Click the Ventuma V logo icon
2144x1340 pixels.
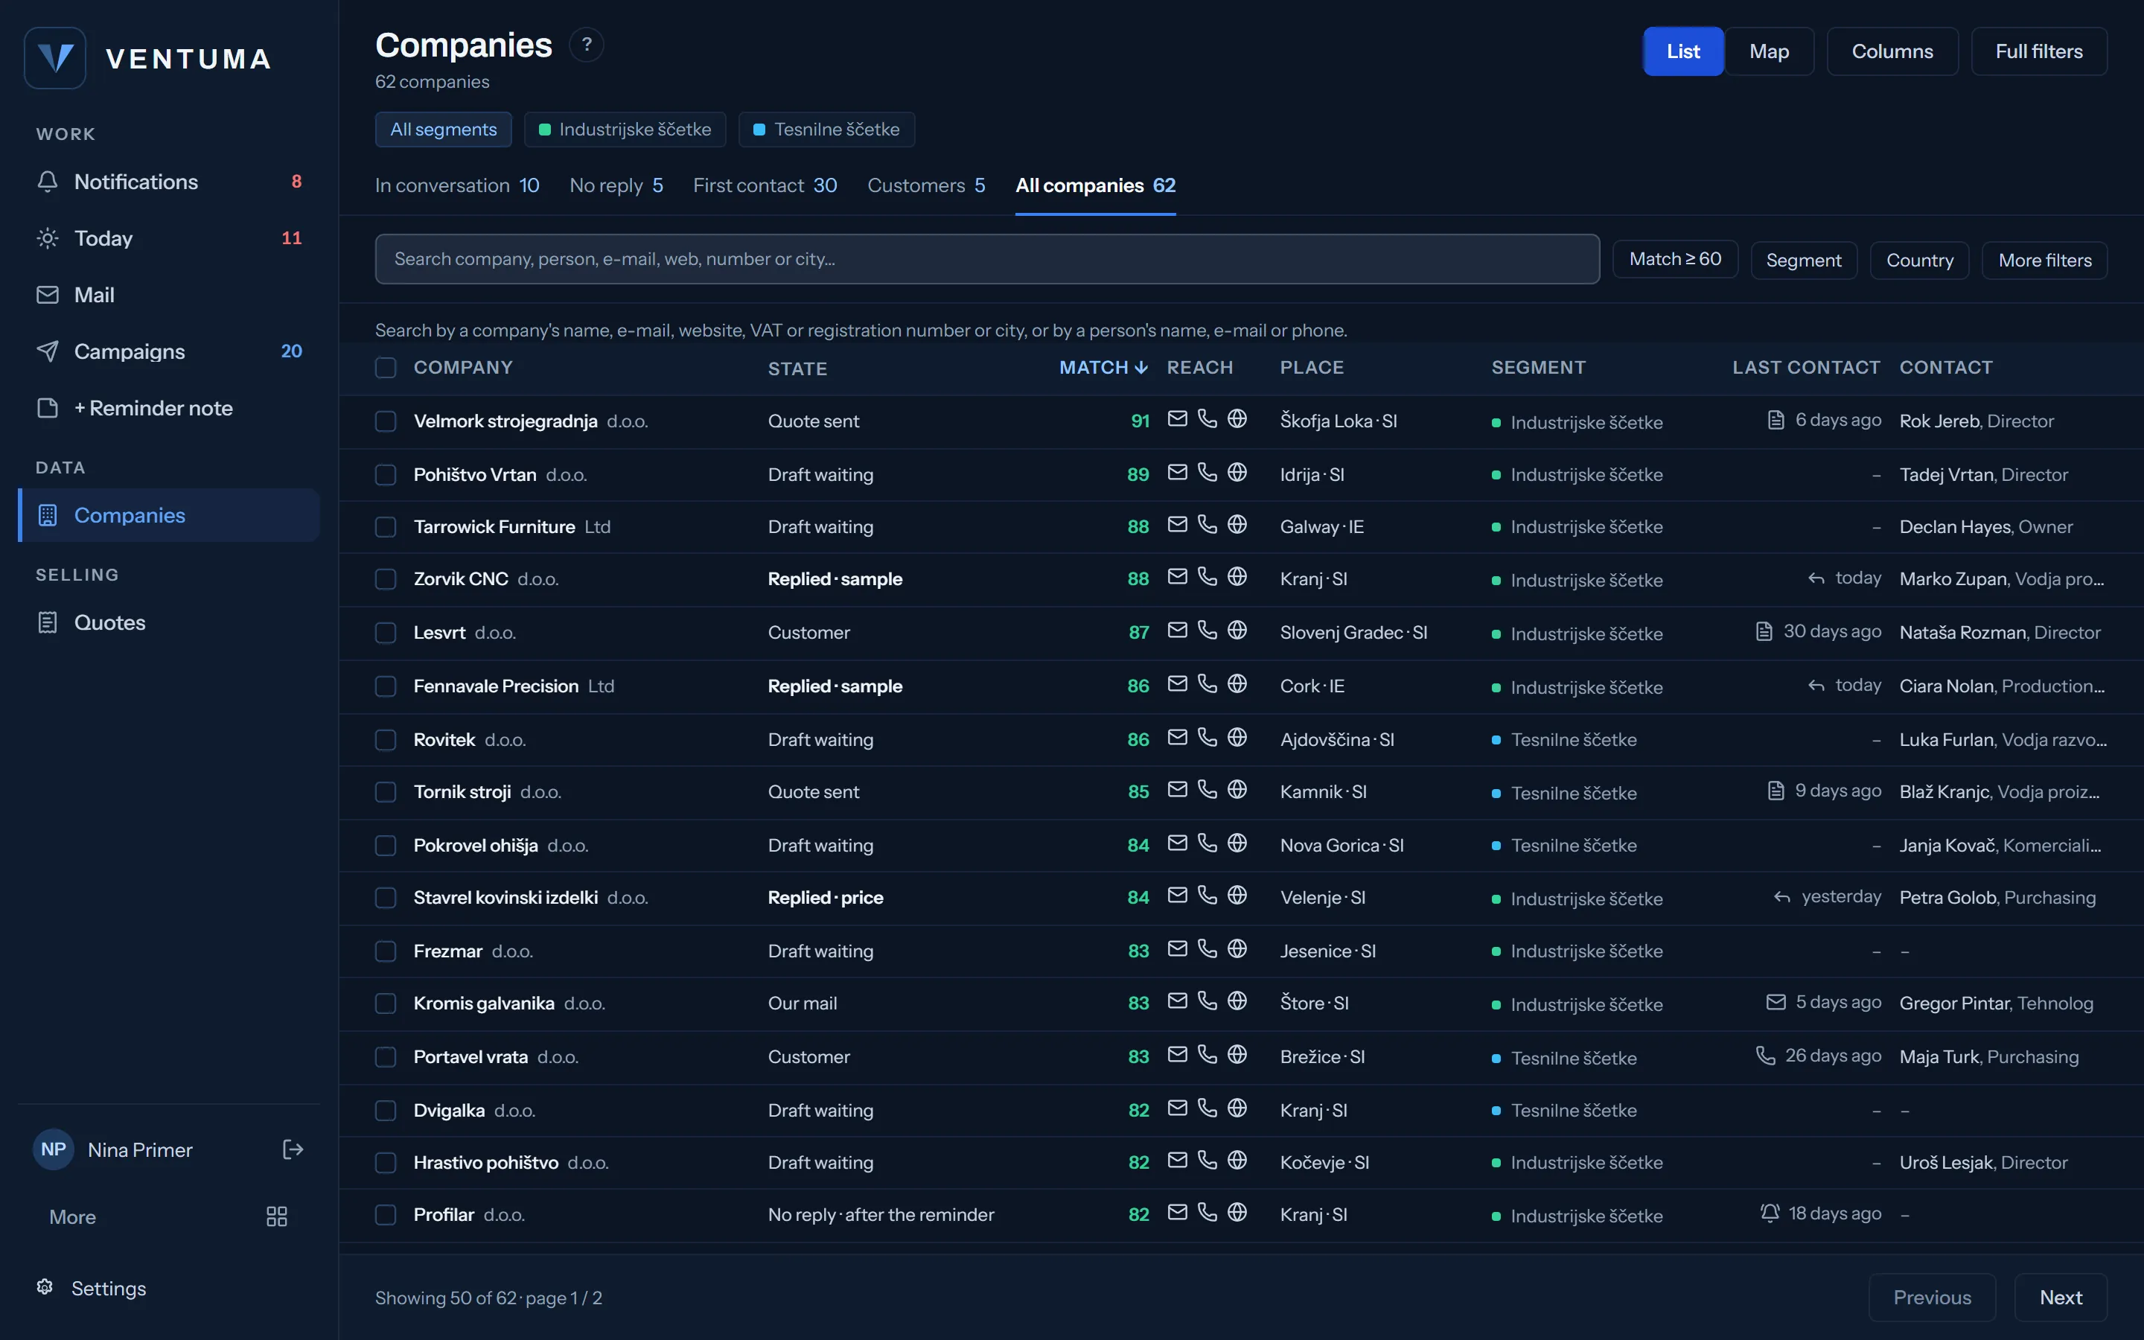pyautogui.click(x=55, y=59)
